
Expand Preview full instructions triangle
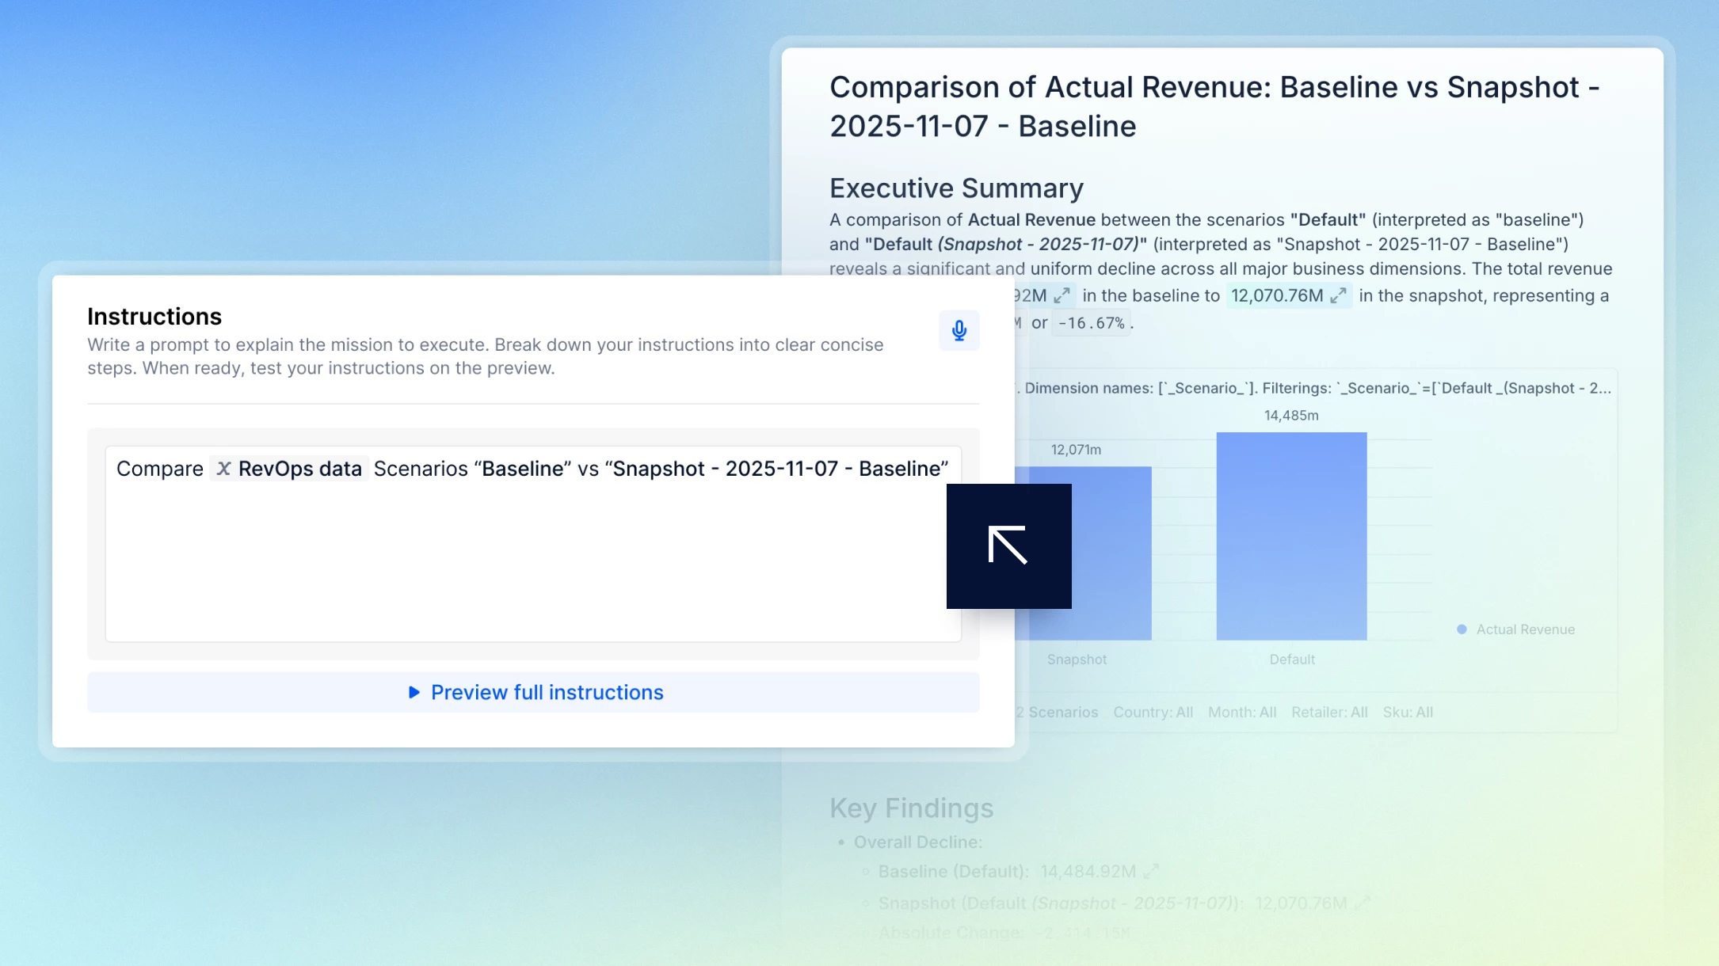[x=414, y=693]
